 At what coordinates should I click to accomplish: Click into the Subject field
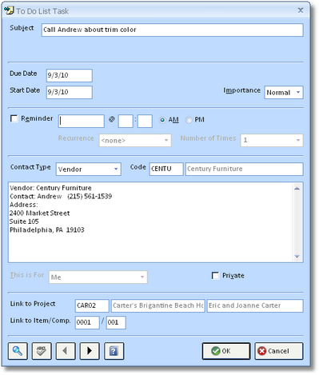(x=172, y=30)
